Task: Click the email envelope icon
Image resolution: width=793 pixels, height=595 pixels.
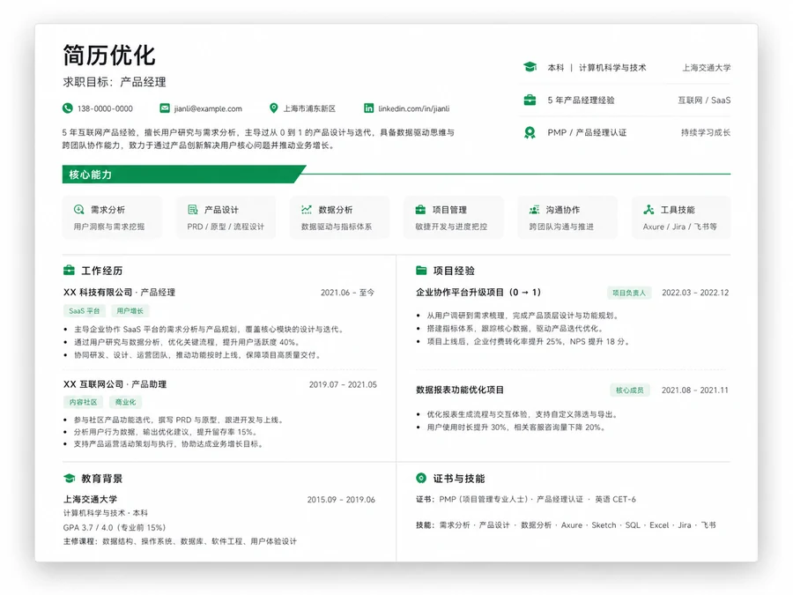Action: [x=165, y=108]
